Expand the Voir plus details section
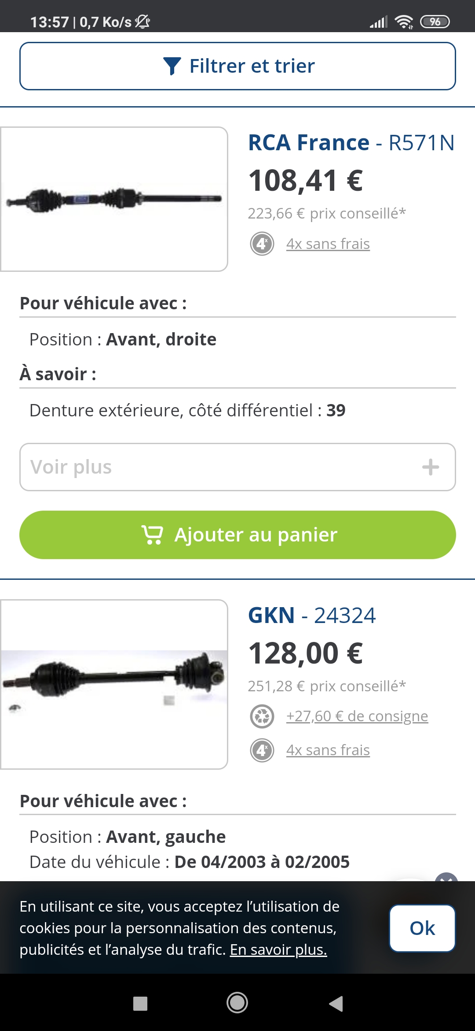 (237, 467)
